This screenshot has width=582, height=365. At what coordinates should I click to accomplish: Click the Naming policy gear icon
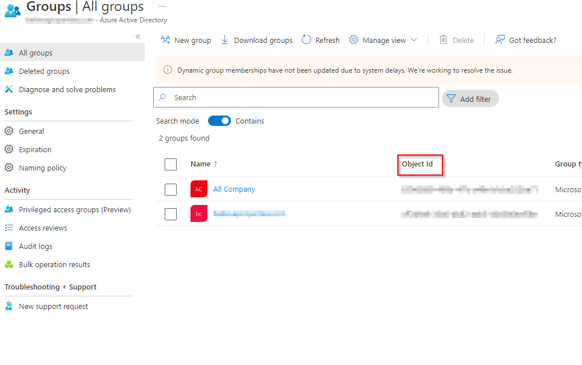9,168
